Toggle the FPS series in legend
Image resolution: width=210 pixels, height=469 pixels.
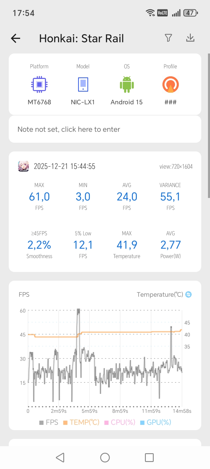click(x=49, y=422)
